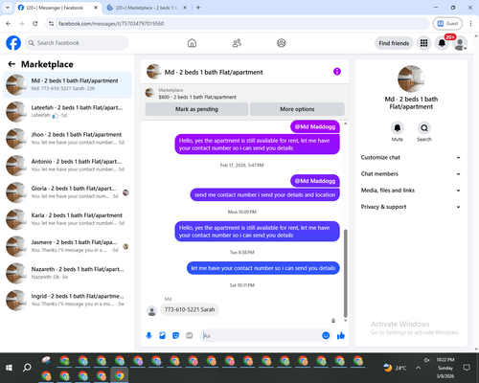The width and height of the screenshot is (479, 383).
Task: Record a voice clip with microphone icon
Action: pyautogui.click(x=148, y=335)
